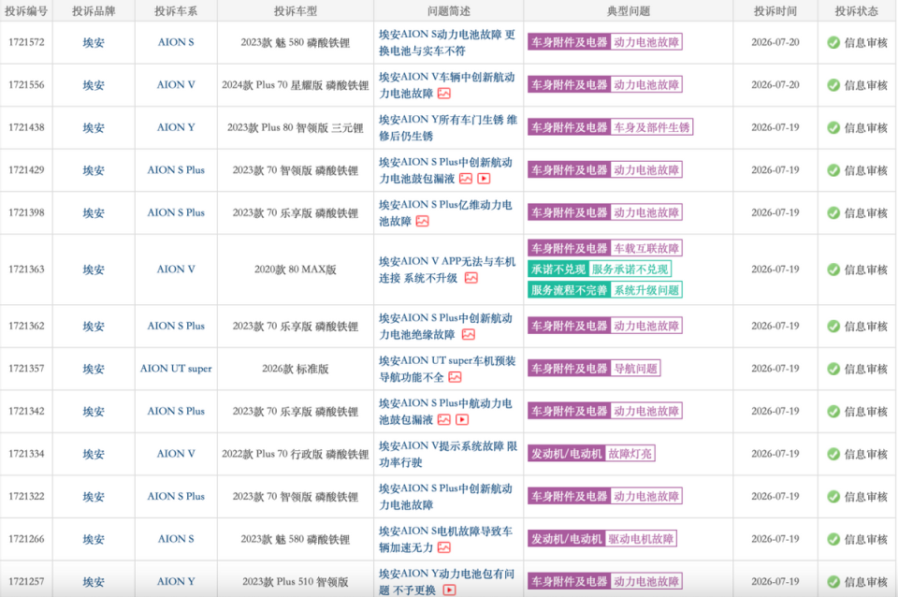Click the green check status icon for 1721556
Viewport: 898px width, 597px height.
coord(833,85)
